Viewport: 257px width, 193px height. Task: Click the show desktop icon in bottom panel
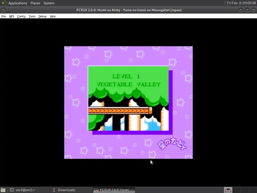tap(3, 190)
